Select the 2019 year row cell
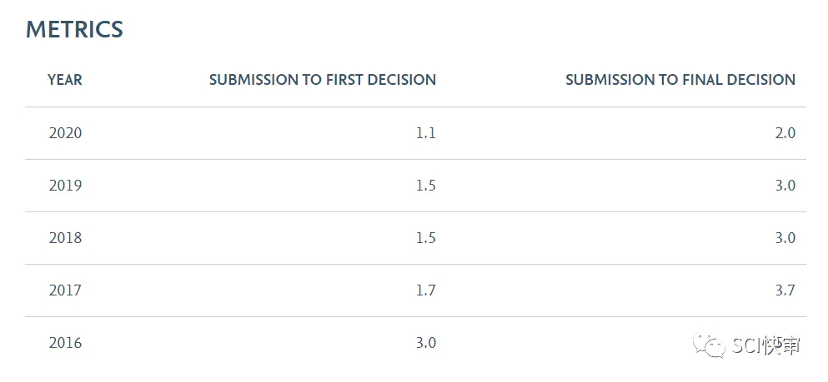 [x=66, y=186]
